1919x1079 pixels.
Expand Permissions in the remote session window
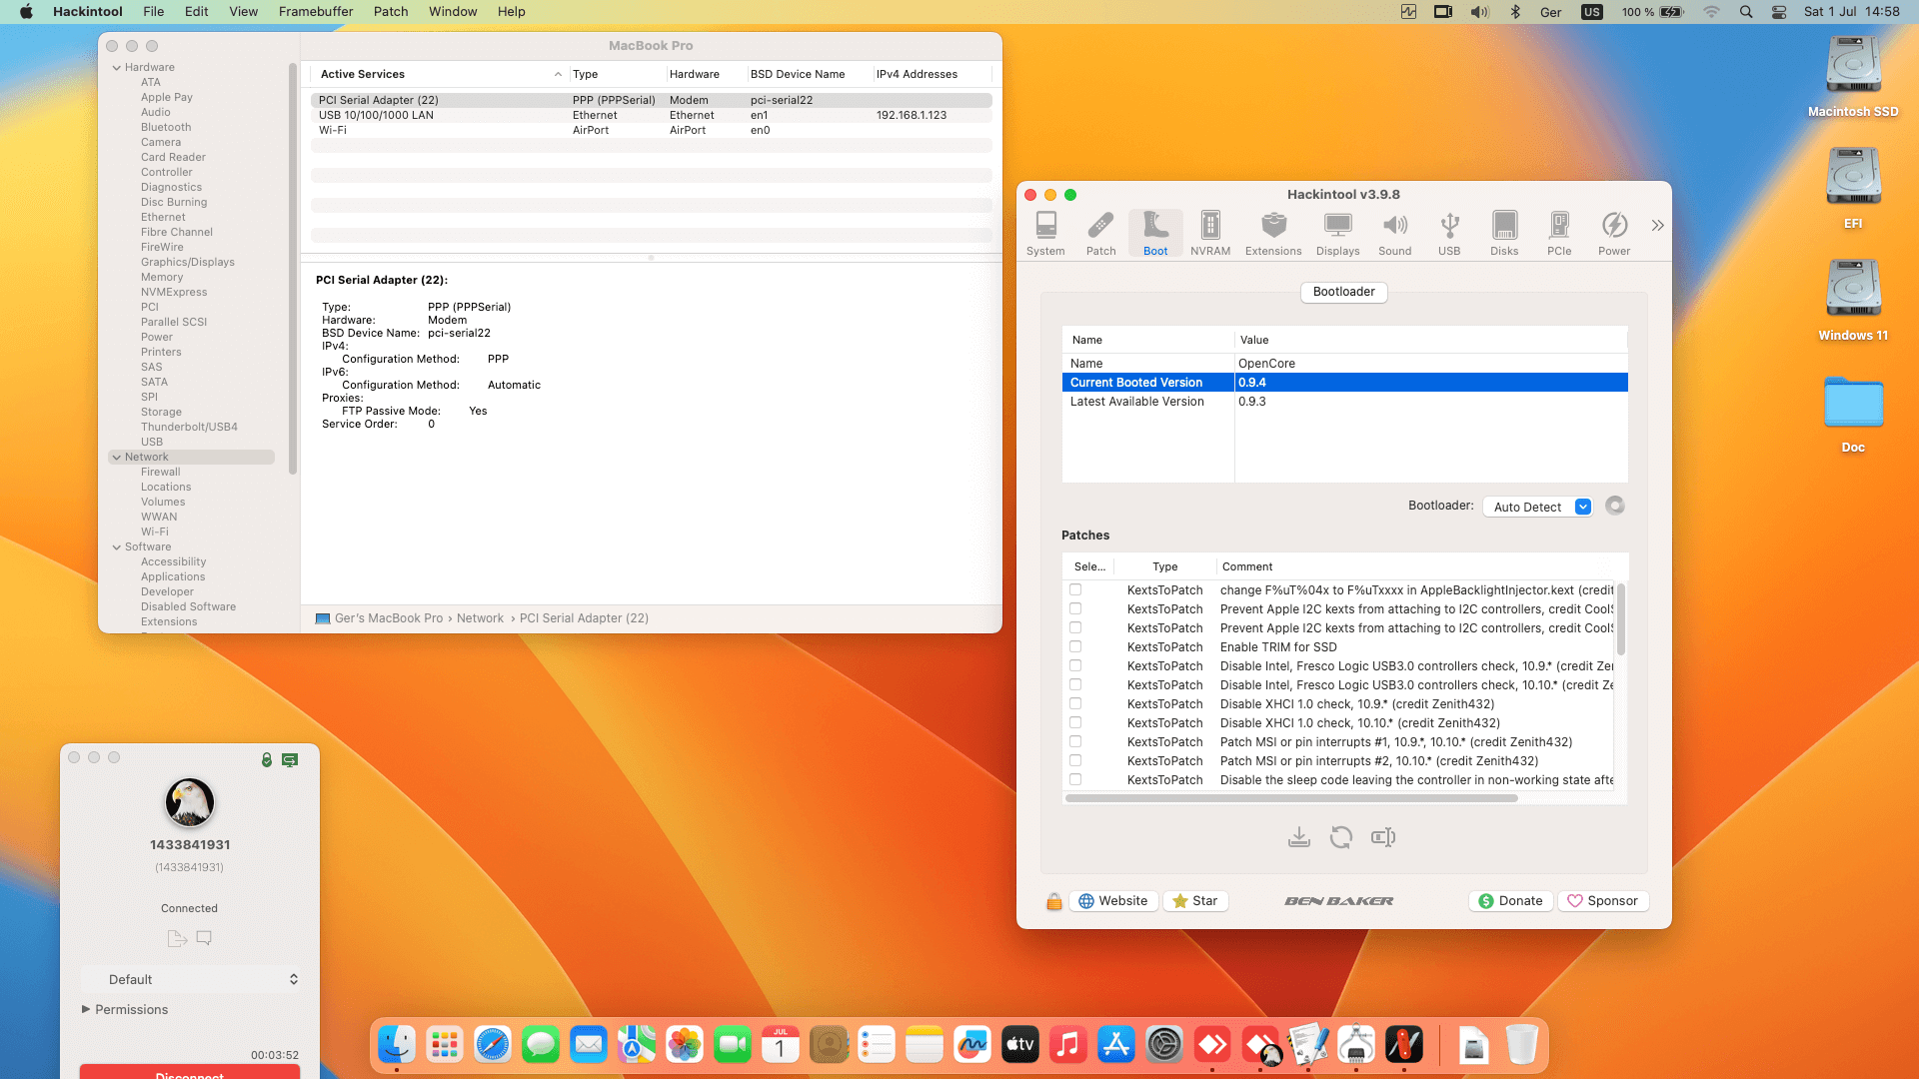(86, 1009)
